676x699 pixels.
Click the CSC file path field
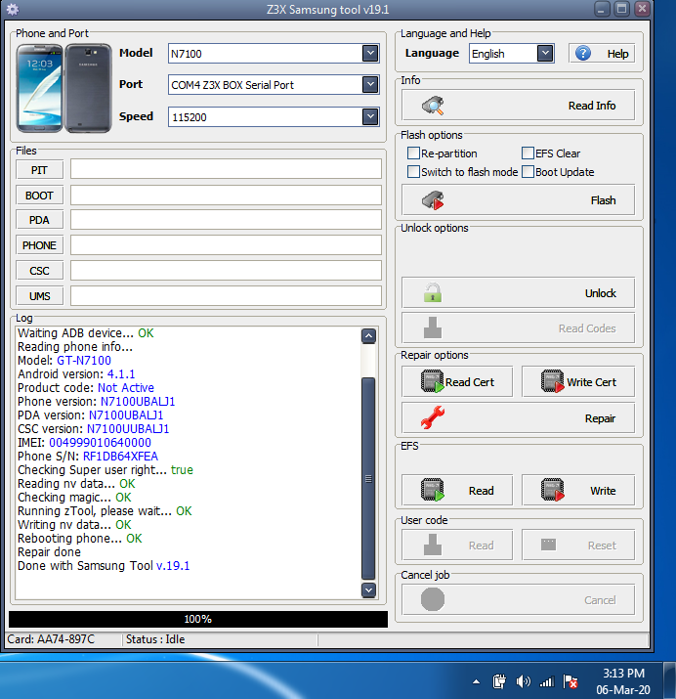pyautogui.click(x=226, y=270)
